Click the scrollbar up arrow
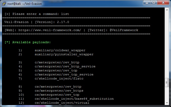This screenshot has width=171, height=107. pyautogui.click(x=167, y=10)
